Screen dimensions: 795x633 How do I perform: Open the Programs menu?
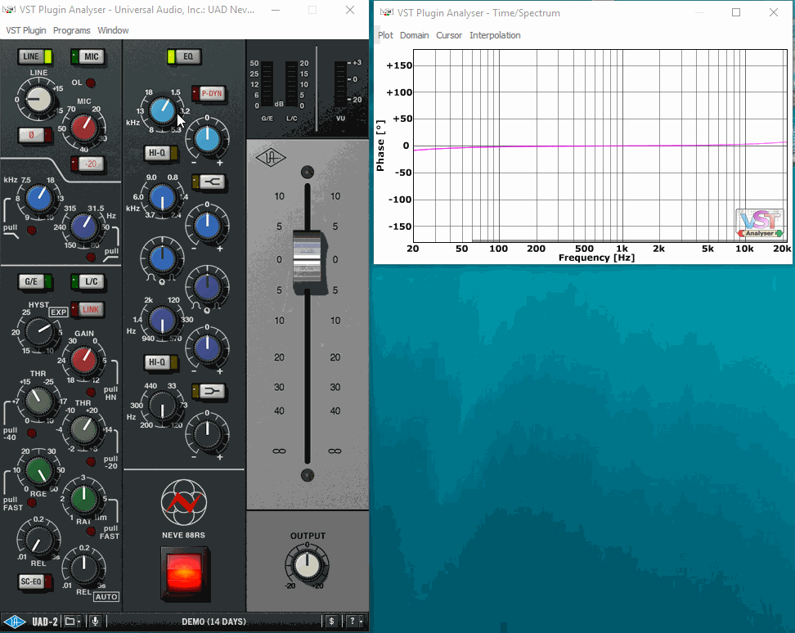71,30
